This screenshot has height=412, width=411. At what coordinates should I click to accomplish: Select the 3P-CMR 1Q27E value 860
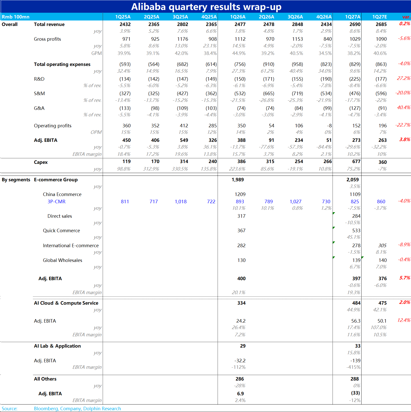[381, 202]
